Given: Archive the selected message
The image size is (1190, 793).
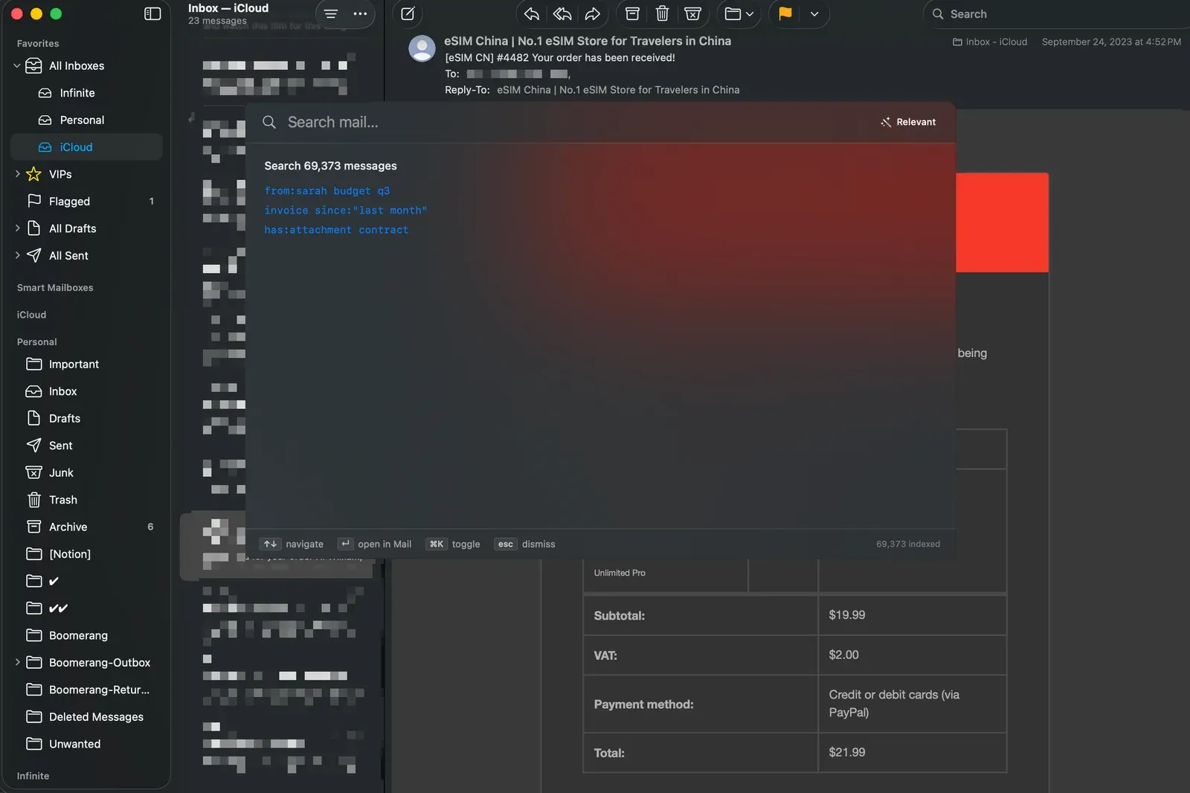Looking at the screenshot, I should click(632, 13).
